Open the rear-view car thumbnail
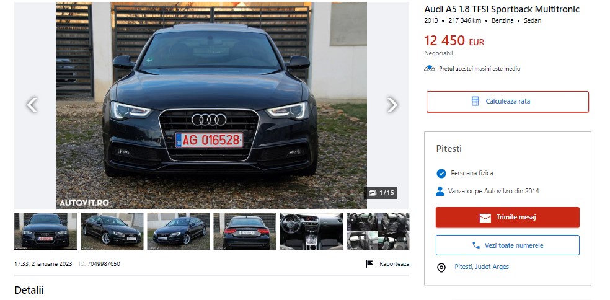Image resolution: width=610 pixels, height=300 pixels. [245, 231]
